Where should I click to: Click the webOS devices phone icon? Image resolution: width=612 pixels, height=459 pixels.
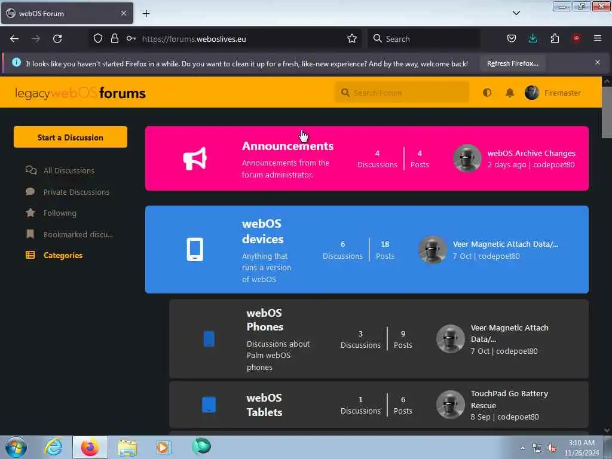[195, 249]
